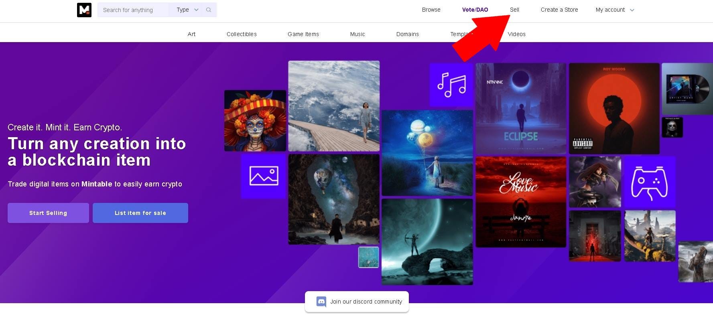The height and width of the screenshot is (316, 713).
Task: Open the Love Music cover thumbnail
Action: pyautogui.click(x=521, y=202)
